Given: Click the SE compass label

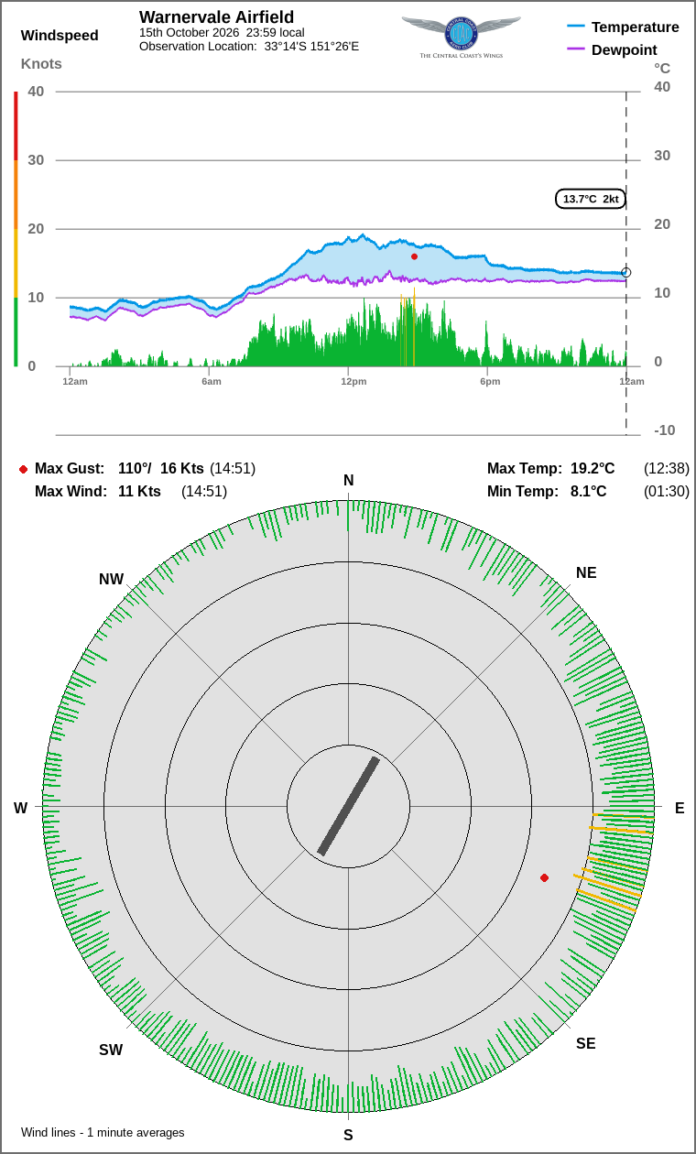Looking at the screenshot, I should click(x=586, y=1044).
